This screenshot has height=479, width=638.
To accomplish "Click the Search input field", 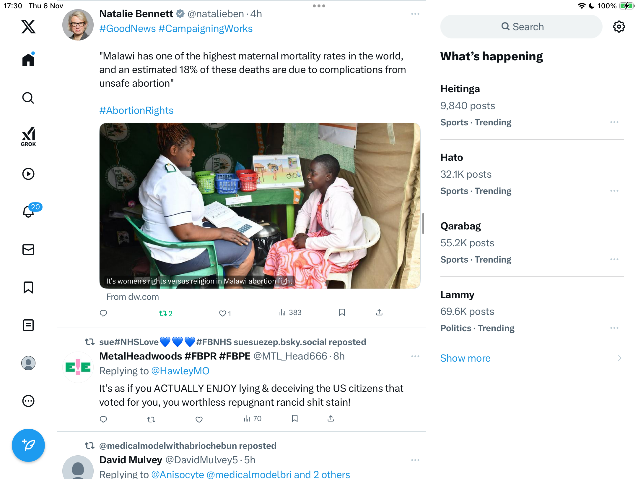I will [x=521, y=27].
